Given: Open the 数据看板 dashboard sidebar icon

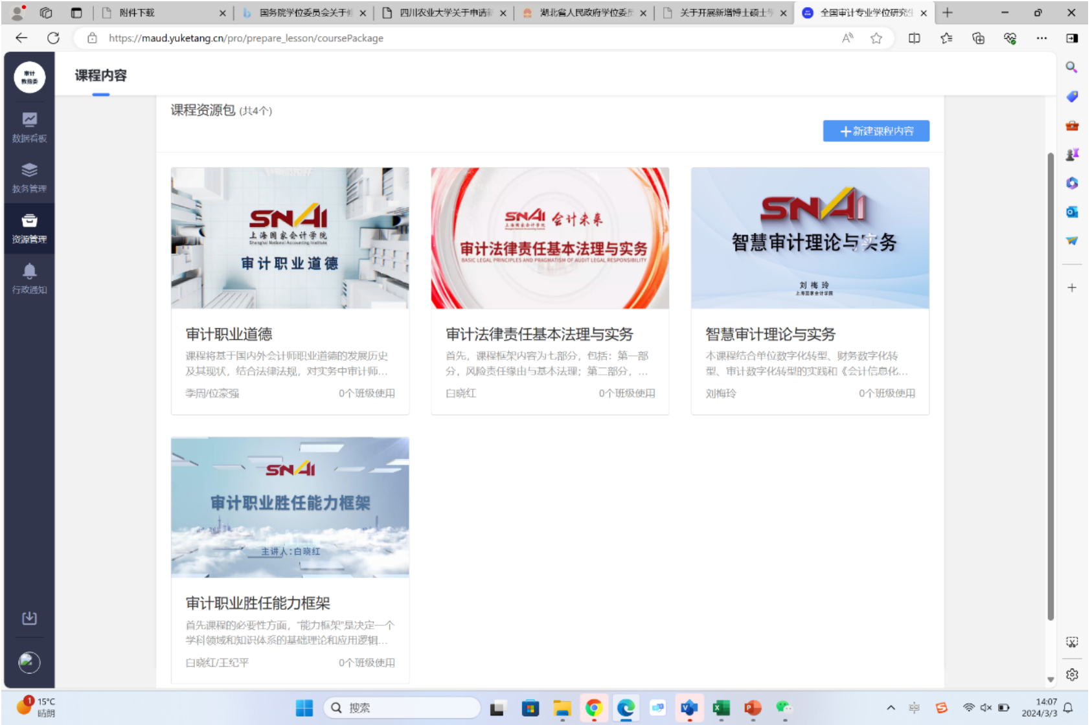Looking at the screenshot, I should tap(29, 126).
